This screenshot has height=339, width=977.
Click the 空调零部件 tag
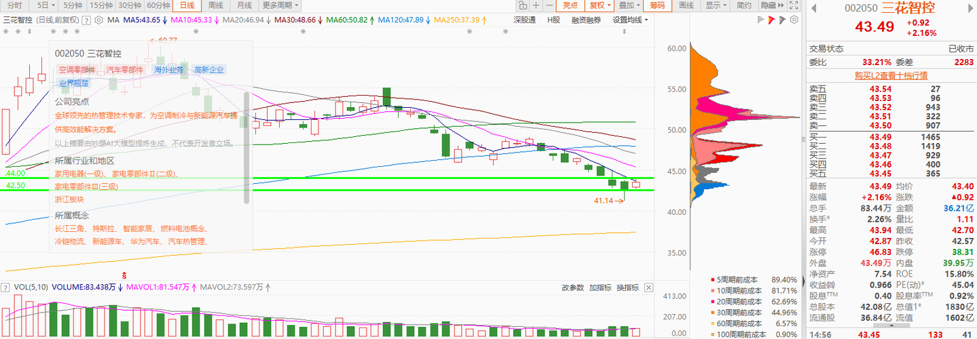[x=77, y=70]
